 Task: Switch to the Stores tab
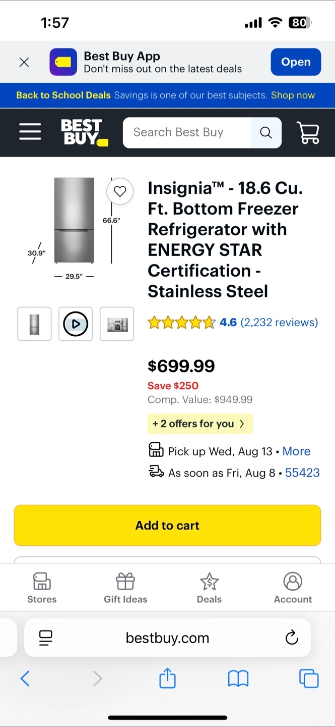tap(42, 588)
